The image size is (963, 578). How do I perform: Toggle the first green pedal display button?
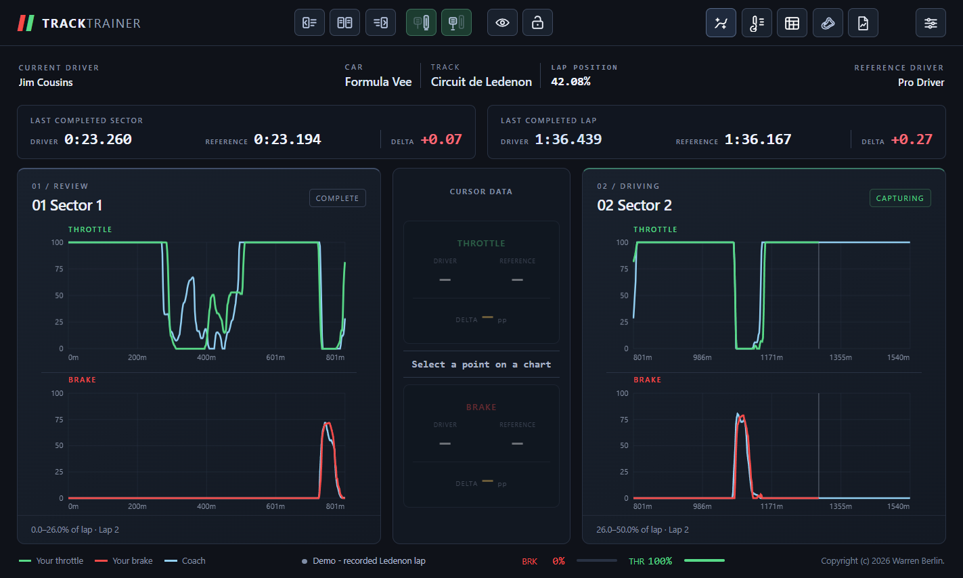click(421, 23)
